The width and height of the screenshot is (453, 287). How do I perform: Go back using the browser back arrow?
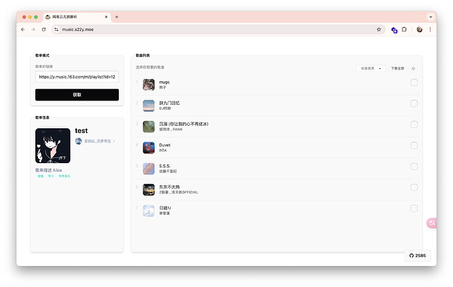point(23,29)
